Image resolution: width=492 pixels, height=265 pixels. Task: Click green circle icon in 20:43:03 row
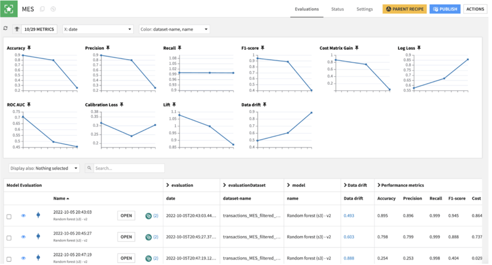[148, 216]
